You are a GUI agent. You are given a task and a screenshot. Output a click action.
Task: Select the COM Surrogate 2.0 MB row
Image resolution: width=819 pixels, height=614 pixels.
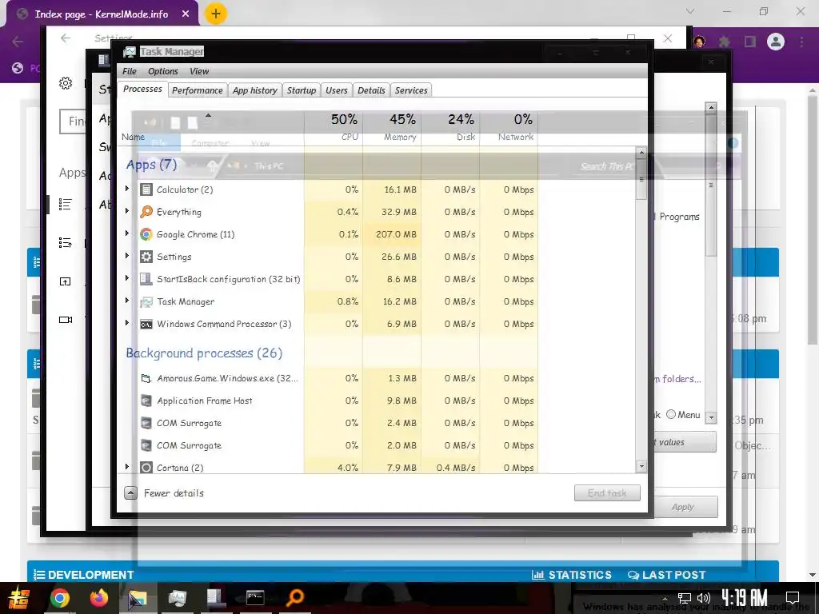coord(328,446)
